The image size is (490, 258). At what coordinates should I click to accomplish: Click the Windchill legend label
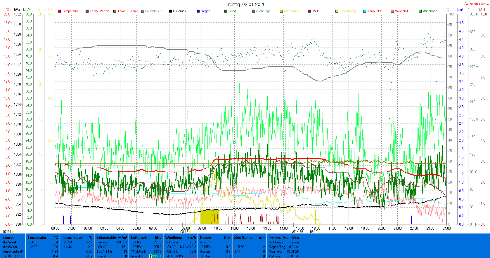[x=401, y=11]
